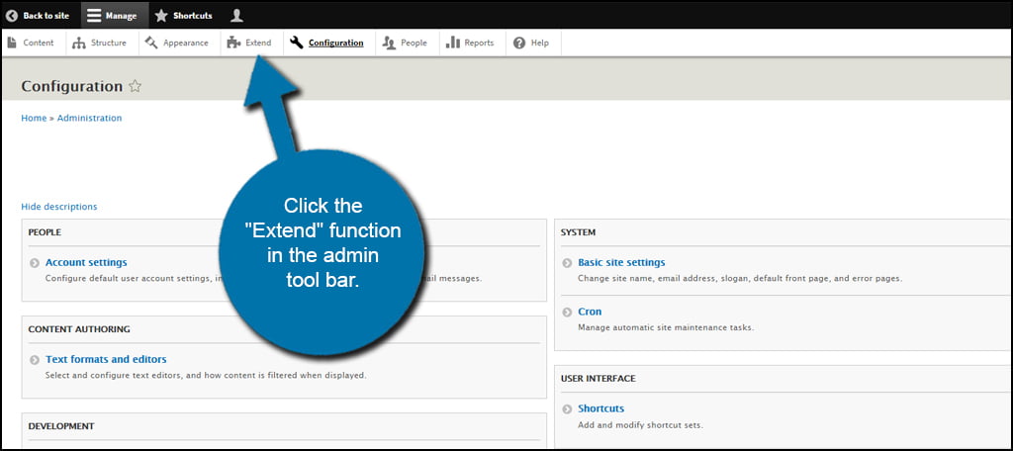Screen dimensions: 1013x451
Task: Click the Administration breadcrumb link
Action: point(89,118)
